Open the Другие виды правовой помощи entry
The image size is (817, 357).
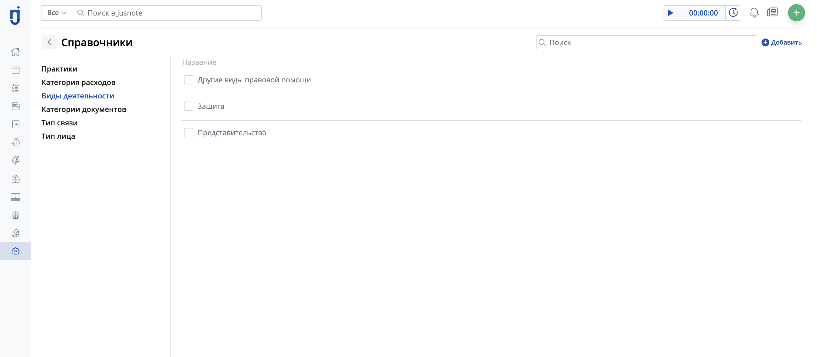254,80
